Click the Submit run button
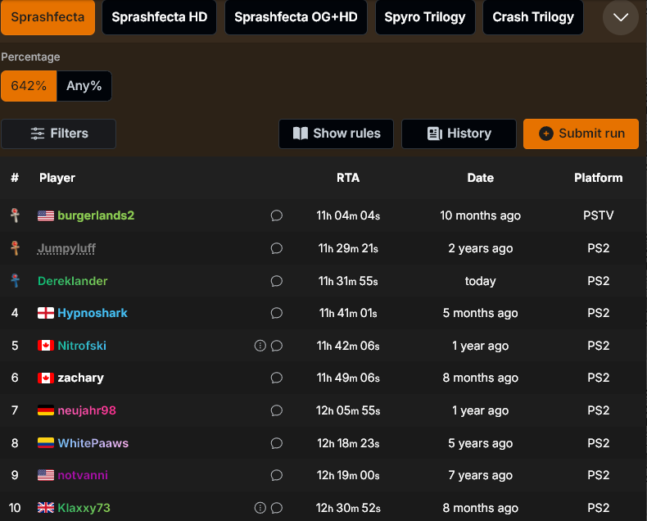 click(581, 134)
